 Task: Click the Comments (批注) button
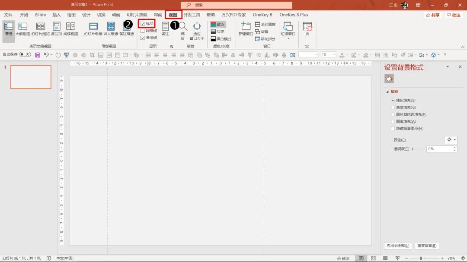click(454, 15)
